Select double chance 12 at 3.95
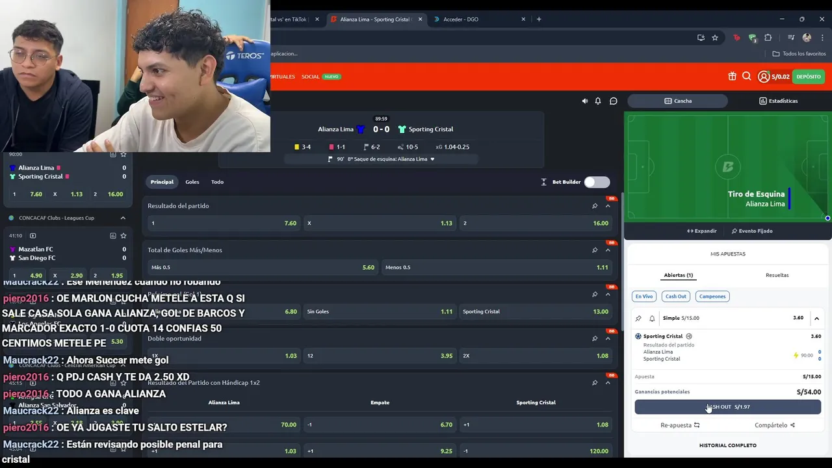 (380, 356)
